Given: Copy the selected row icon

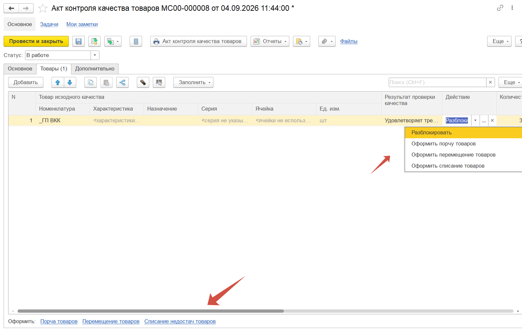Looking at the screenshot, I should 91,82.
